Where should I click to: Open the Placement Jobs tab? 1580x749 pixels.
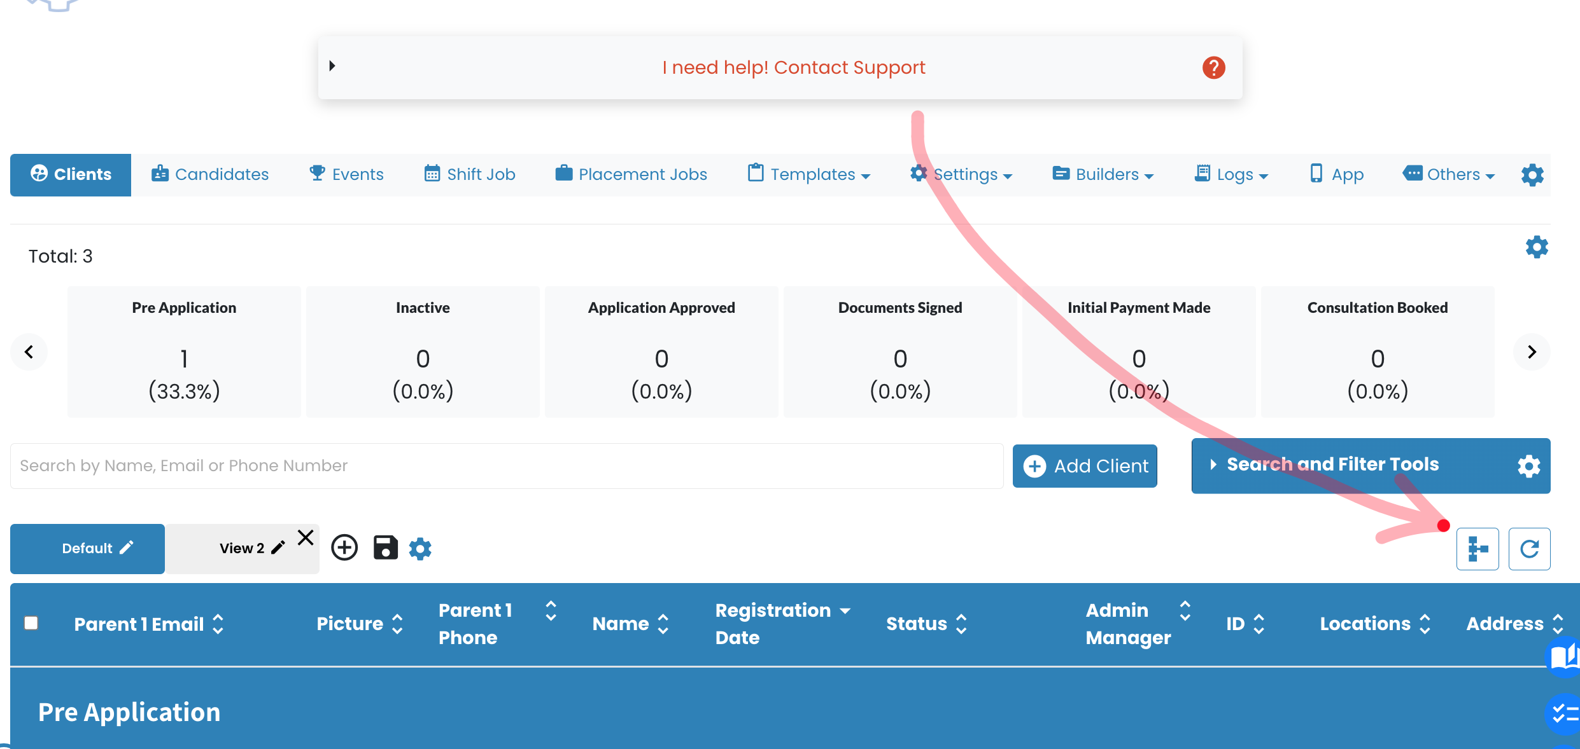pos(631,174)
